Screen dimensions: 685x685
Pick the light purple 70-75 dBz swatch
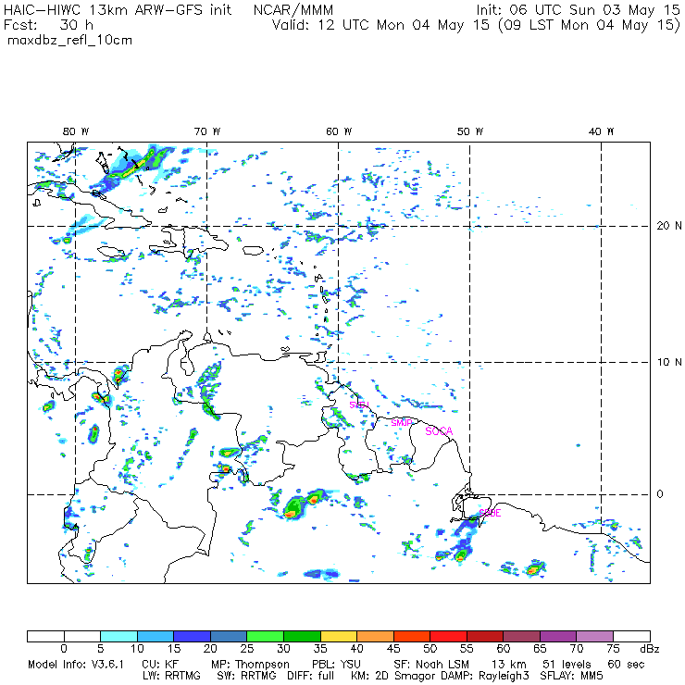click(x=595, y=636)
